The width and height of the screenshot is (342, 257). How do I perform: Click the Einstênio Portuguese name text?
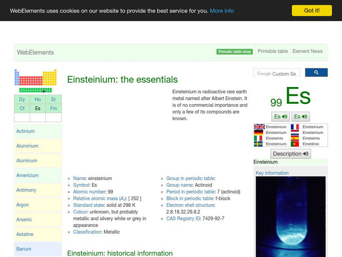311,144
